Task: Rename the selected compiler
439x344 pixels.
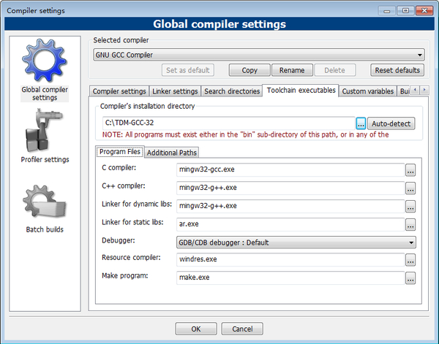Action: coord(292,70)
